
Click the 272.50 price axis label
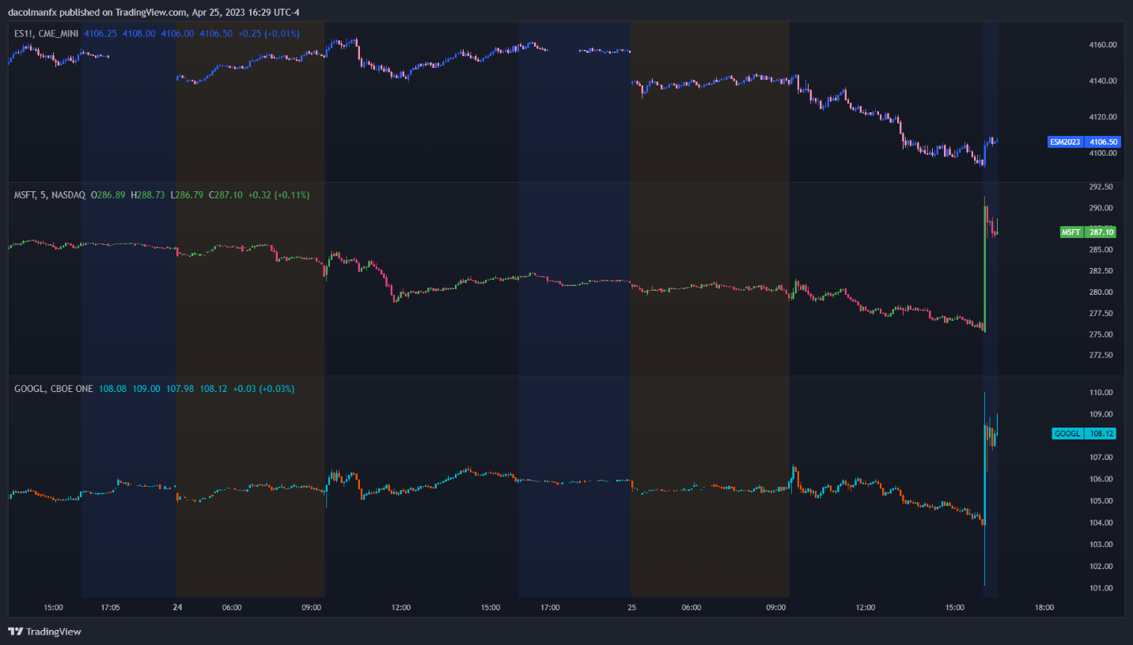click(x=1101, y=355)
